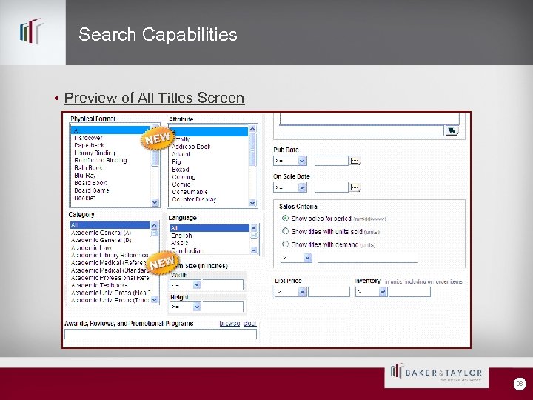Click the List Price value field

click(329, 292)
